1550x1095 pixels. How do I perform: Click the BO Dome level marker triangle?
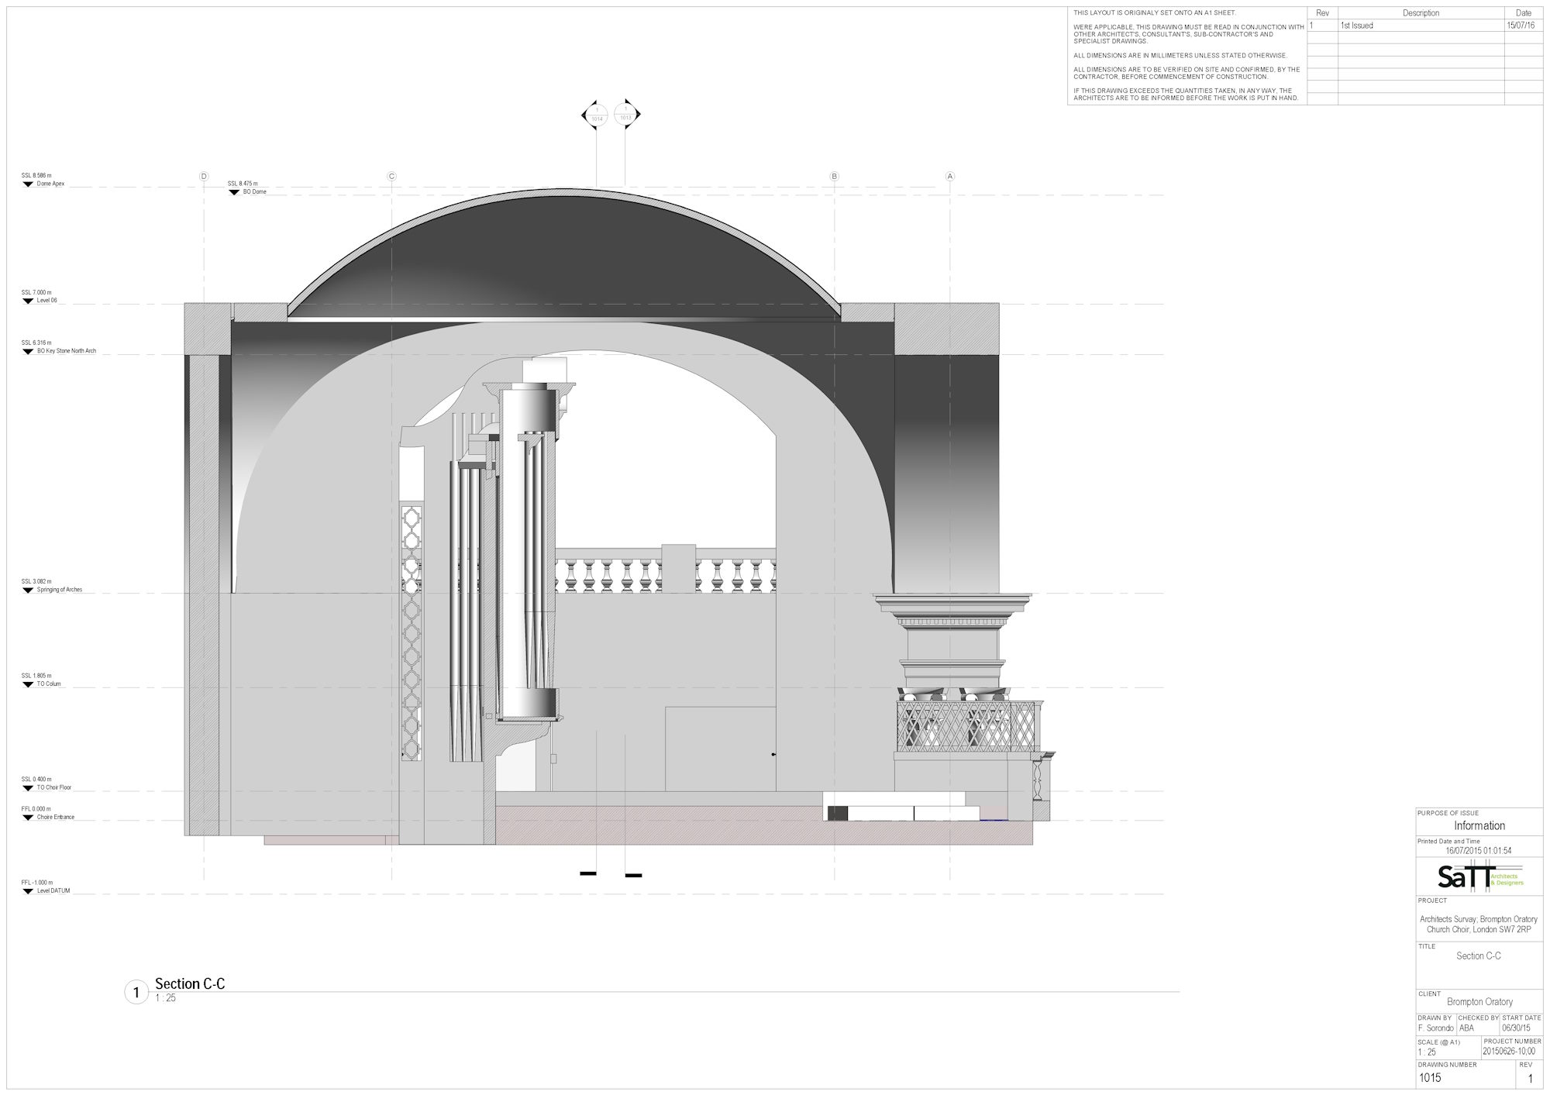(x=234, y=191)
